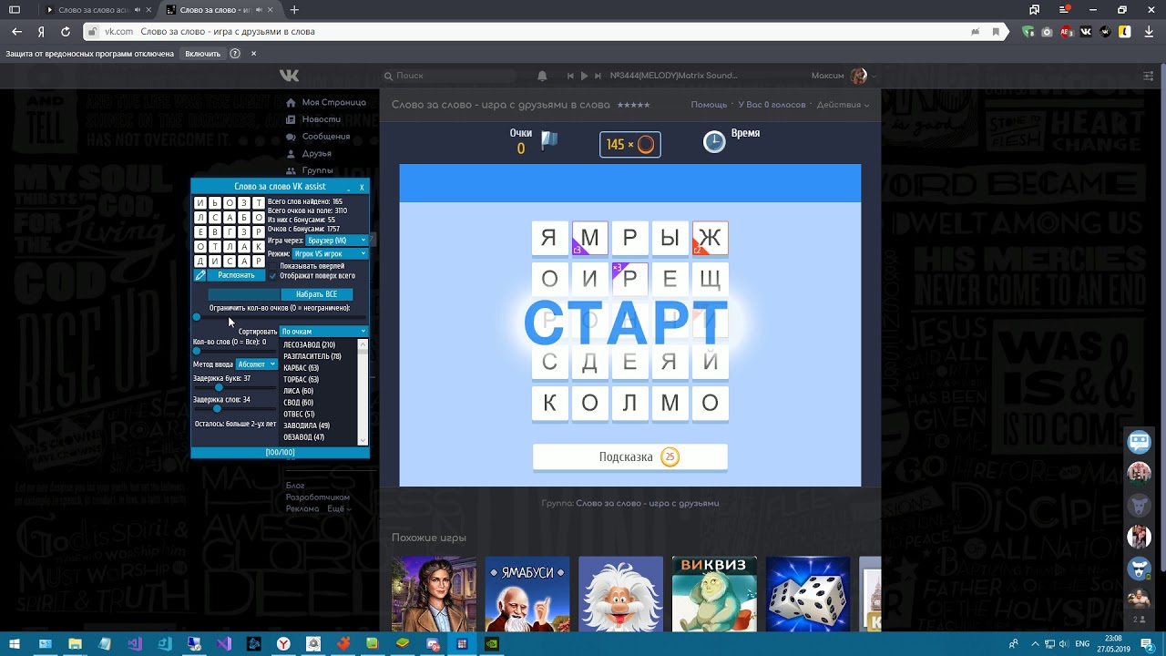
Task: Click the Задержка слов slider handle
Action: (217, 408)
